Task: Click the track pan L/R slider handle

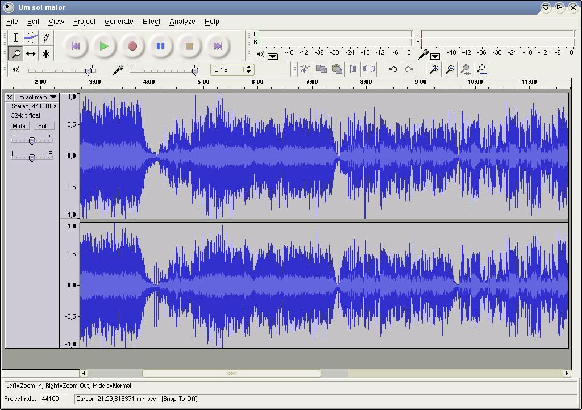Action: [32, 158]
